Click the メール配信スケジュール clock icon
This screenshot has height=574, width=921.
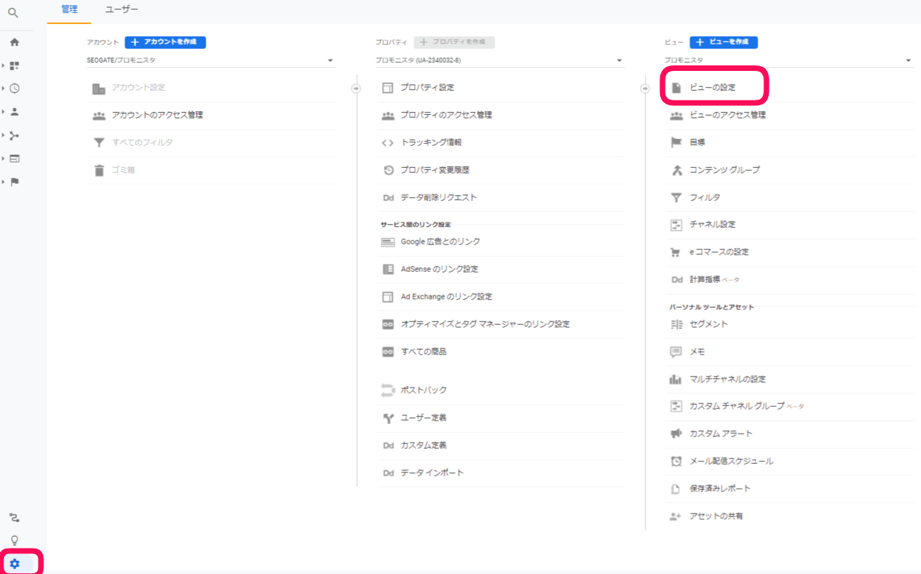[676, 461]
